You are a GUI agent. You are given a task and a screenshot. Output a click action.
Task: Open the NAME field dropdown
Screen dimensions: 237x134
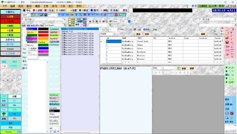click(112, 34)
